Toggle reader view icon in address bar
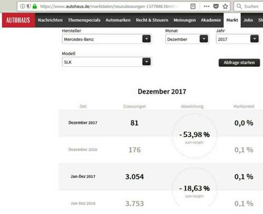Image resolution: width=263 pixels, height=214 pixels. coord(193,6)
